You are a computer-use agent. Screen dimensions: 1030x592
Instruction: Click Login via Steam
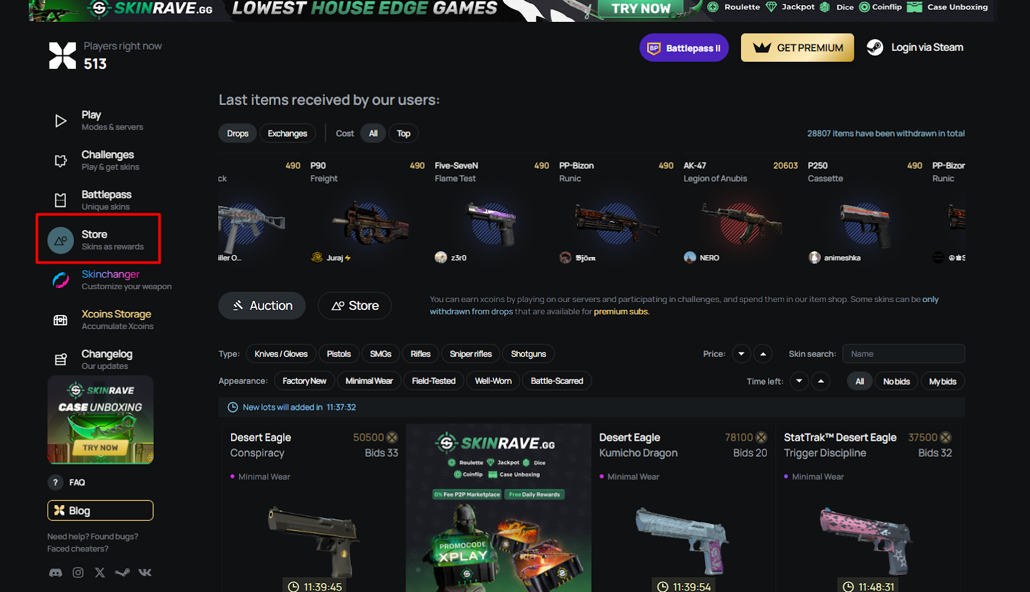pyautogui.click(x=915, y=48)
